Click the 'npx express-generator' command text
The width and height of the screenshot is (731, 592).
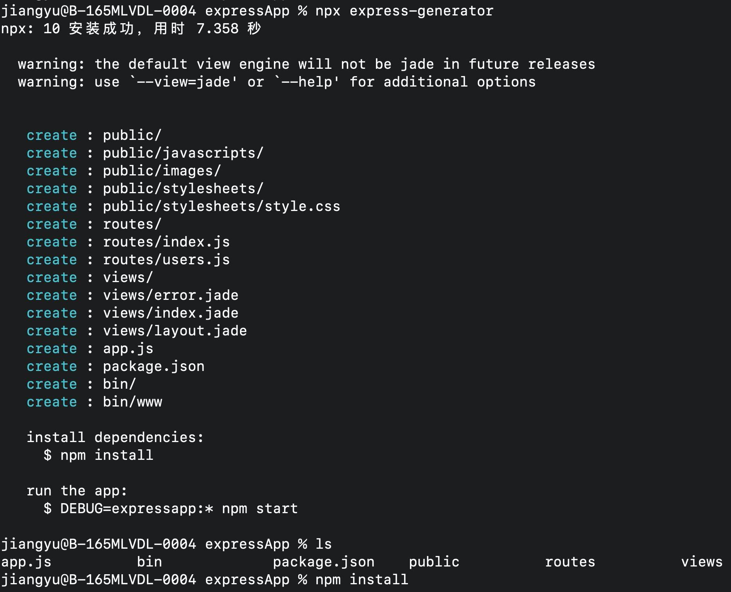tap(404, 11)
